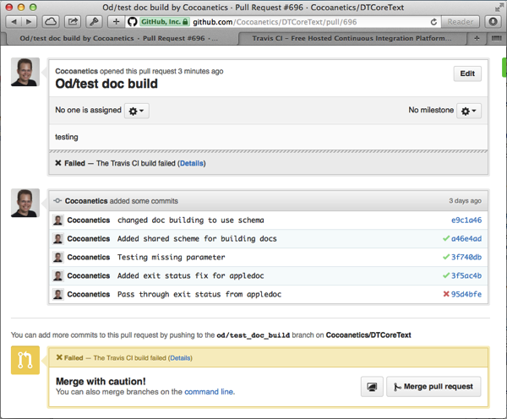Open a new tab with the plus button
Viewport: 507px width, 419px height.
click(477, 39)
